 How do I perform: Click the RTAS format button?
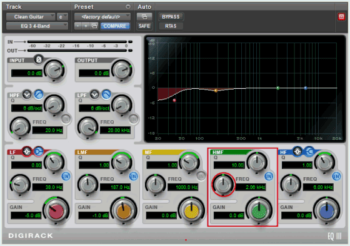point(171,26)
